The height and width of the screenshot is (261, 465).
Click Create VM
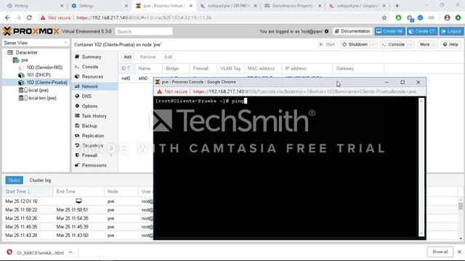pyautogui.click(x=389, y=31)
